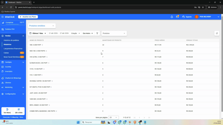
Task: Open the Últimos 7 dias date range dropdown
Action: coord(38,33)
